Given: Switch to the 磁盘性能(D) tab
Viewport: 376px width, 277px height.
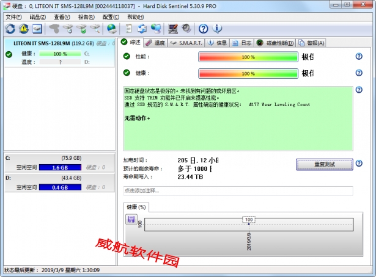Looking at the screenshot, I should coord(275,43).
